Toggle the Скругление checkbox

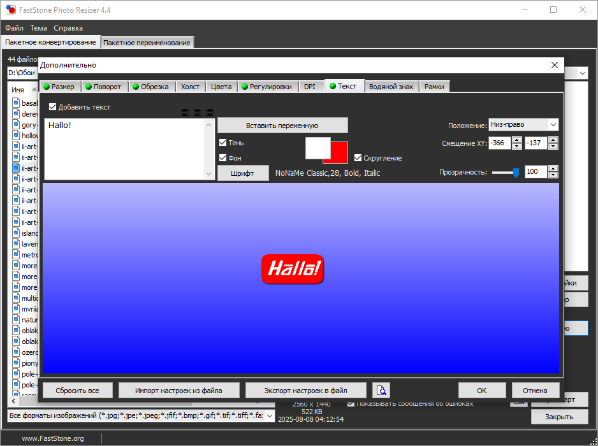[358, 158]
